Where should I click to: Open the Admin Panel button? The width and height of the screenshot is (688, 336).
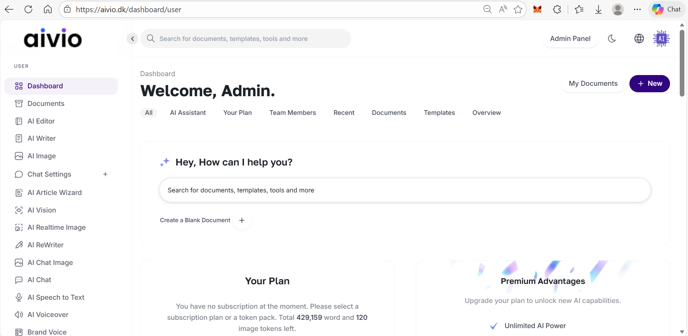click(x=570, y=38)
